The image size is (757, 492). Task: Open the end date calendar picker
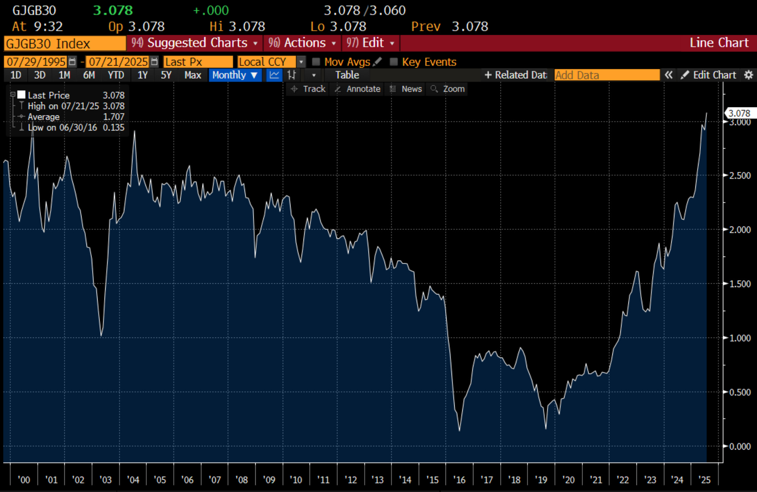pyautogui.click(x=154, y=62)
